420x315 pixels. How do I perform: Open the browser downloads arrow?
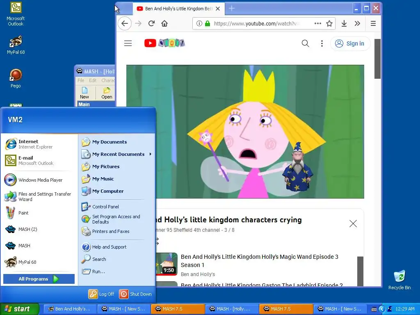(344, 23)
